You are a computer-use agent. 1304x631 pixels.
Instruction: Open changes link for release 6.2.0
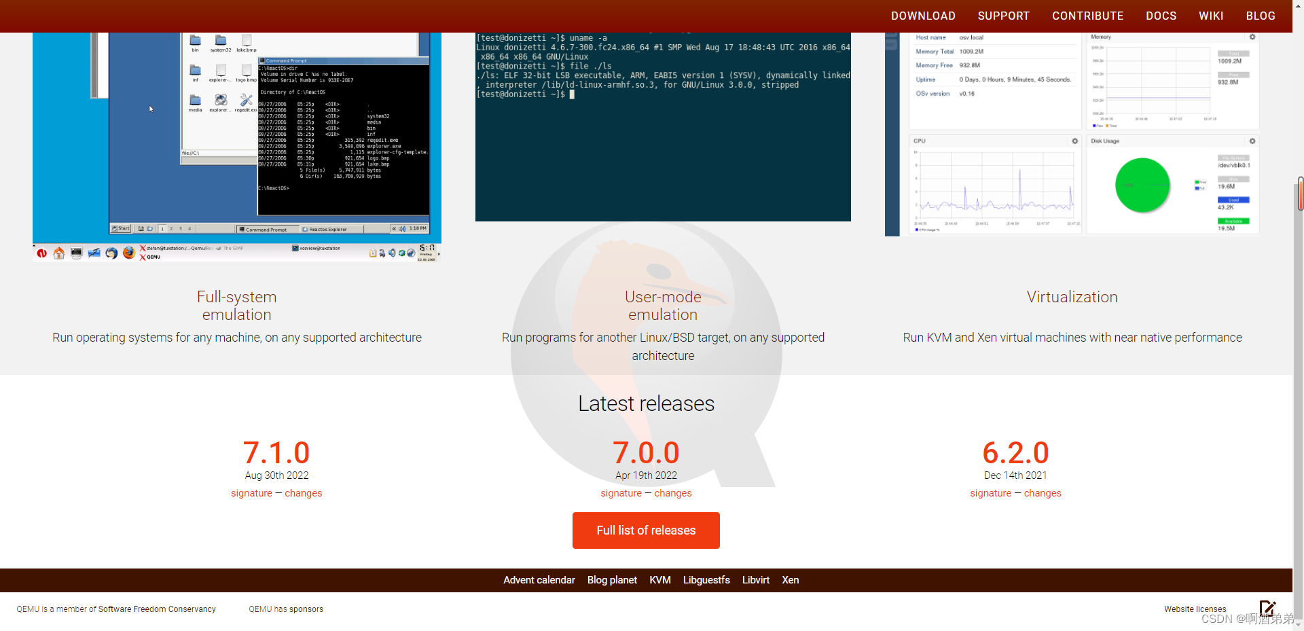point(1042,493)
